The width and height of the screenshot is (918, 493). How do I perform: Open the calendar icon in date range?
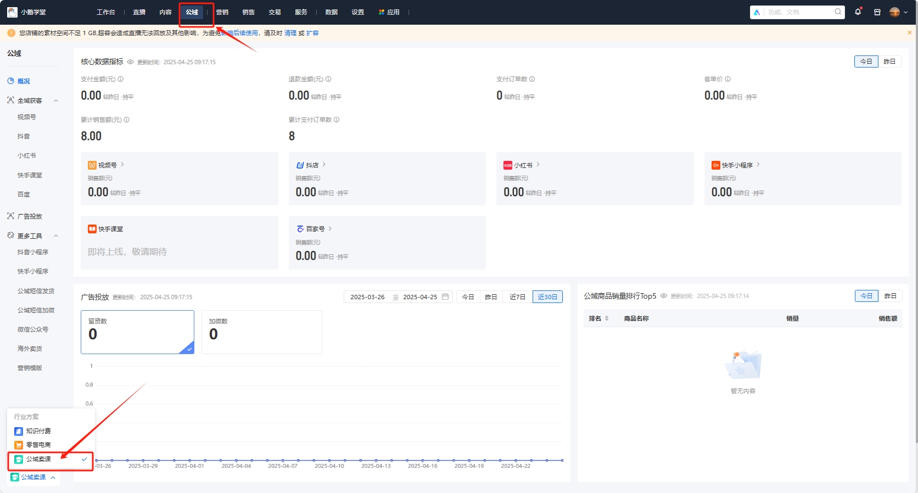point(445,297)
